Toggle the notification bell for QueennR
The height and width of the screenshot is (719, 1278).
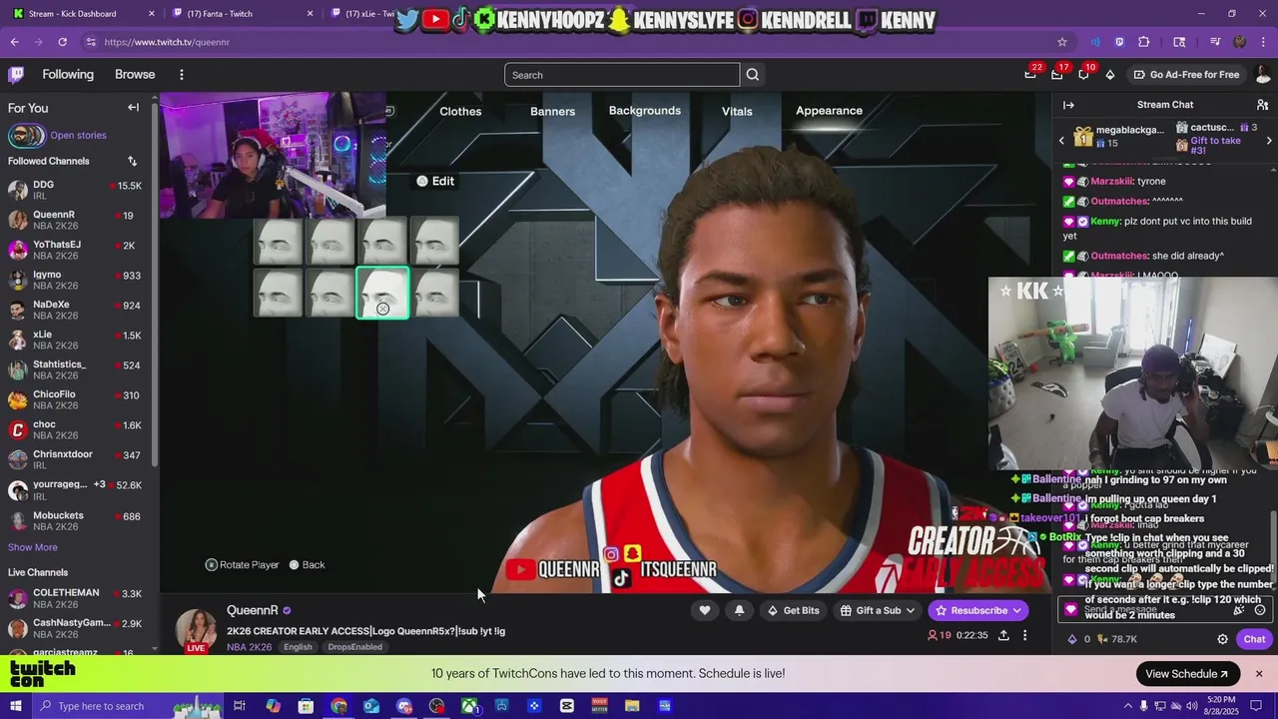click(739, 610)
